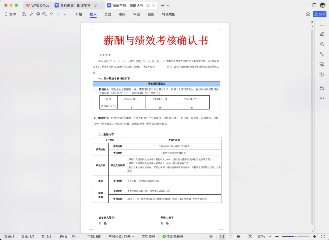This screenshot has height=240, width=329.
Task: Toggle the window split layout icon
Action: tap(314, 5)
